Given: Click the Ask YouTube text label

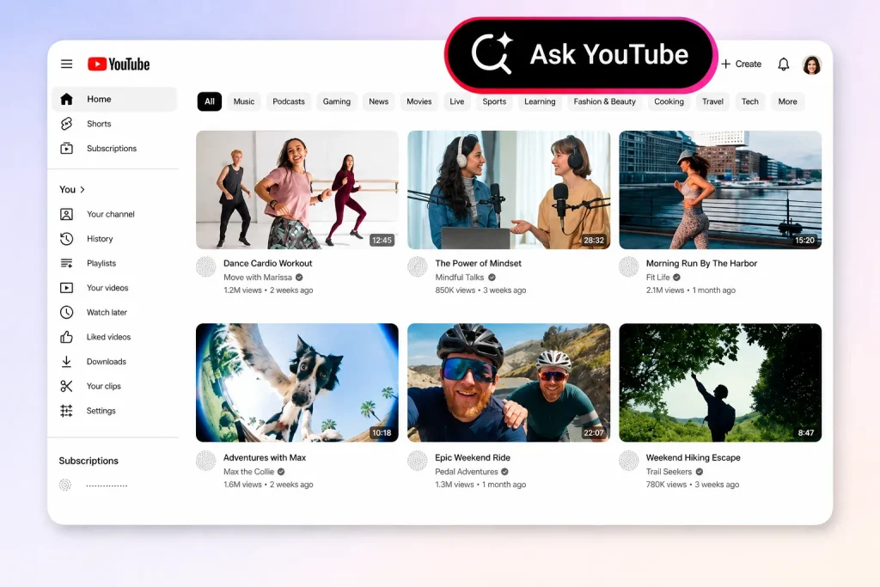Looking at the screenshot, I should click(609, 54).
